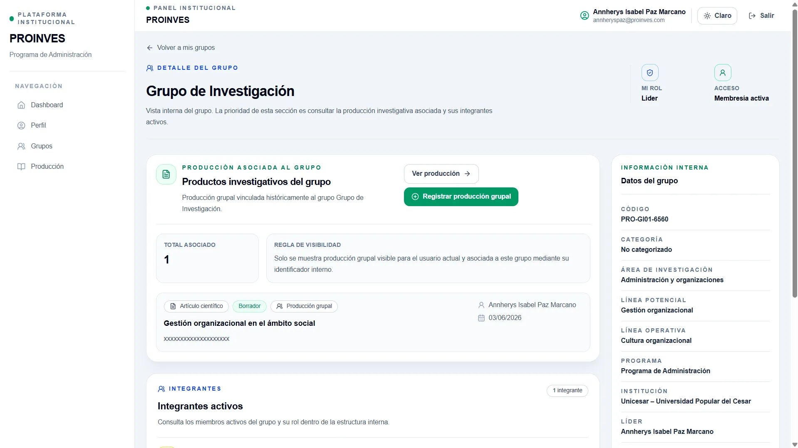Click the Grupos people icon in the sidebar

pyautogui.click(x=21, y=146)
